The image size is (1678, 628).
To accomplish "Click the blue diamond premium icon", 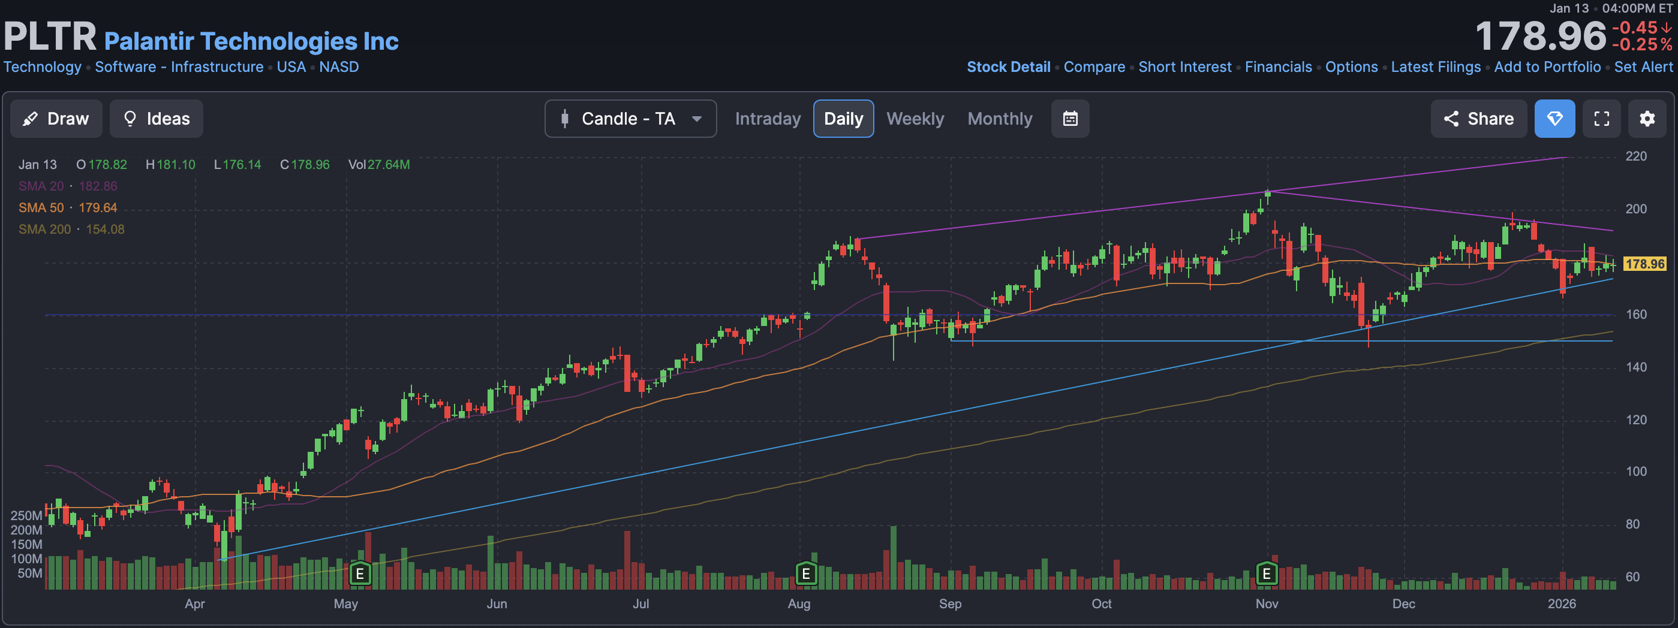I will tap(1555, 119).
